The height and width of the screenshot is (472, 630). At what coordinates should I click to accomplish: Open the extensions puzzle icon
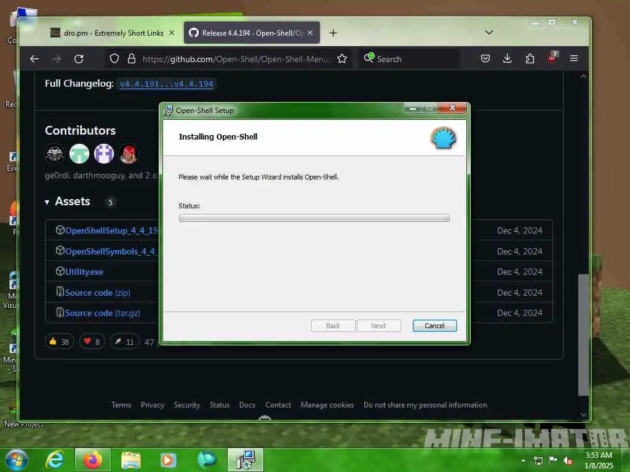530,58
